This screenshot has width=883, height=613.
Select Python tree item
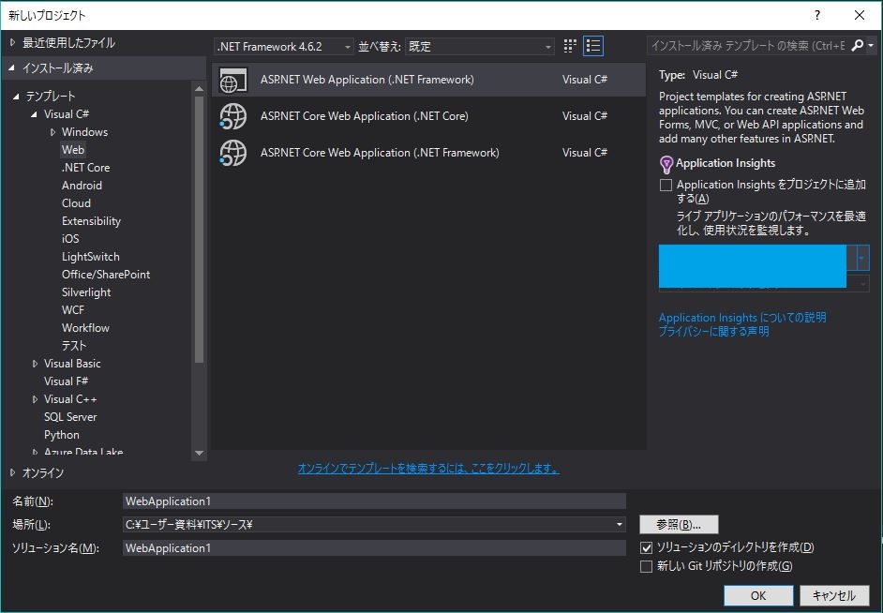(61, 435)
